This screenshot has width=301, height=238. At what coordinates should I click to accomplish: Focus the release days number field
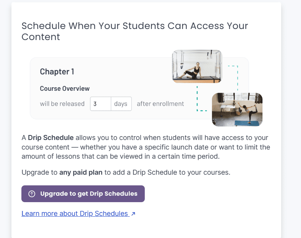pos(100,104)
